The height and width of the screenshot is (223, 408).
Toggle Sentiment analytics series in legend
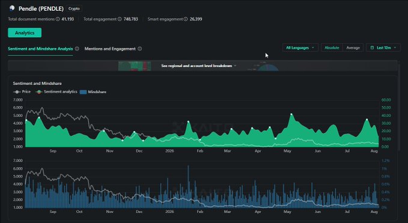pyautogui.click(x=56, y=92)
